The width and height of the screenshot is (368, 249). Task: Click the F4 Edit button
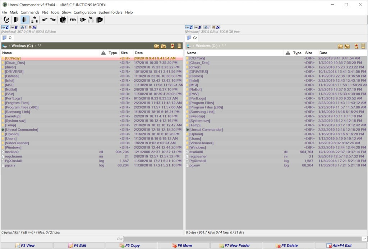click(x=79, y=245)
